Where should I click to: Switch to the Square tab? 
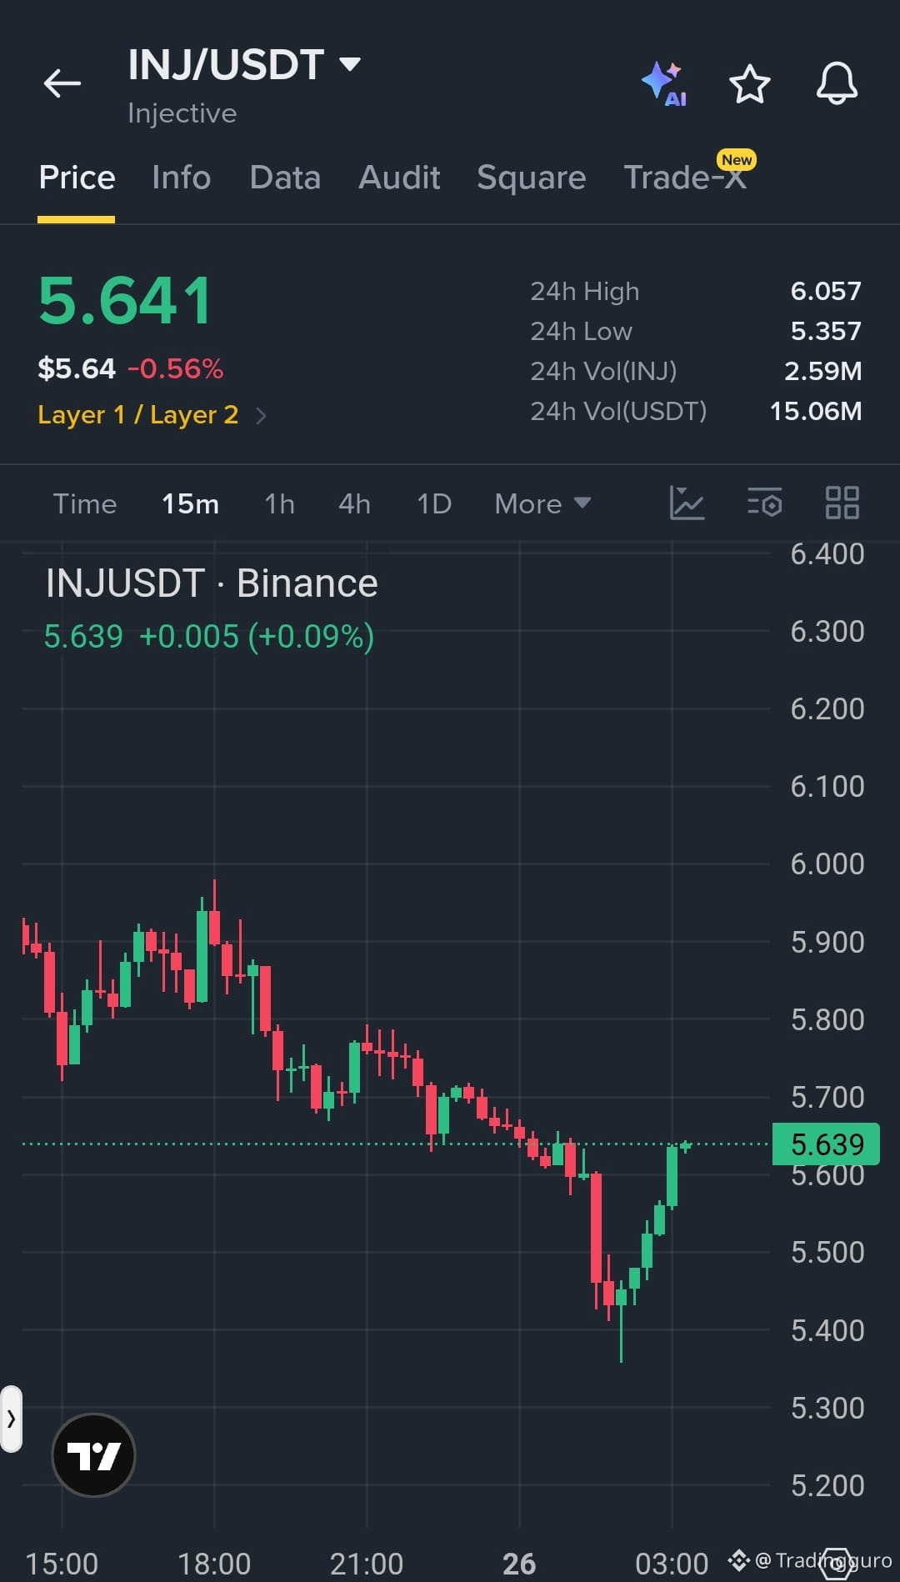(532, 178)
